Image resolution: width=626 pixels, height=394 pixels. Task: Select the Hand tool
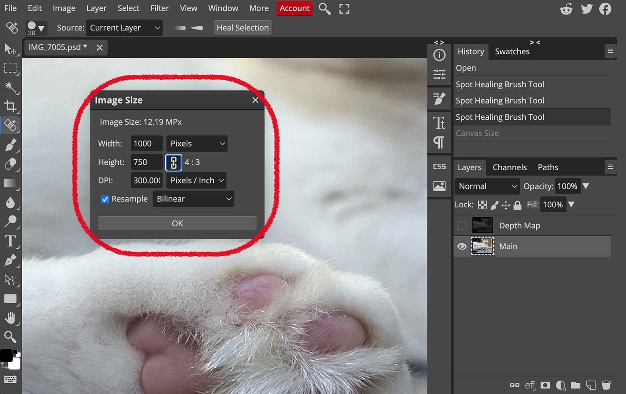pyautogui.click(x=10, y=318)
